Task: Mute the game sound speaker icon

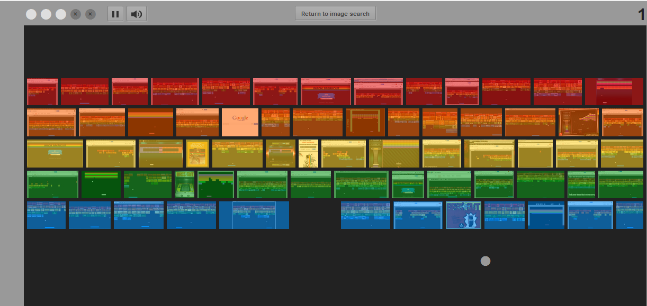Action: [136, 13]
